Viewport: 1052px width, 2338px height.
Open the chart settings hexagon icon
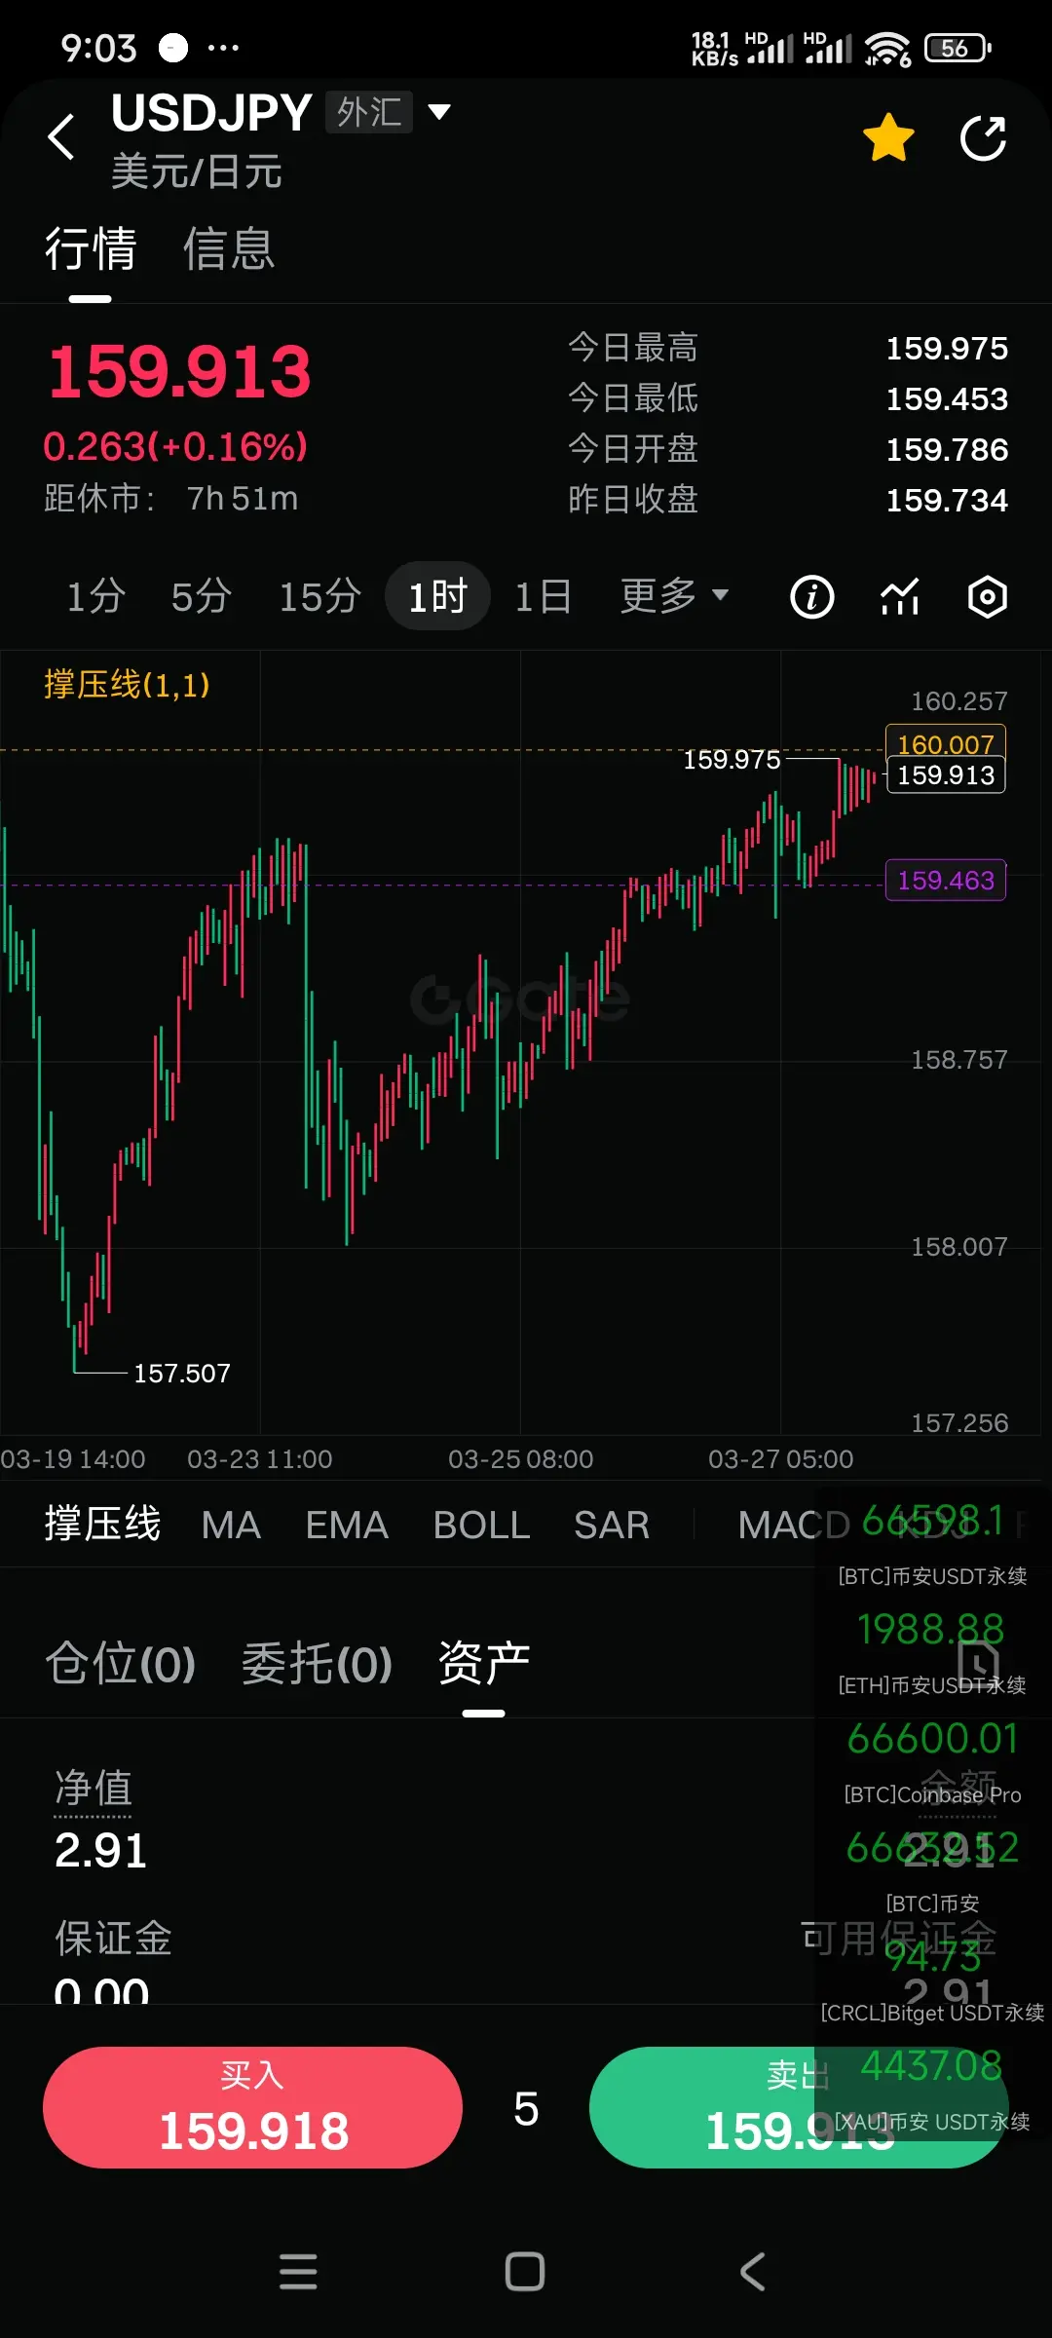tap(987, 596)
